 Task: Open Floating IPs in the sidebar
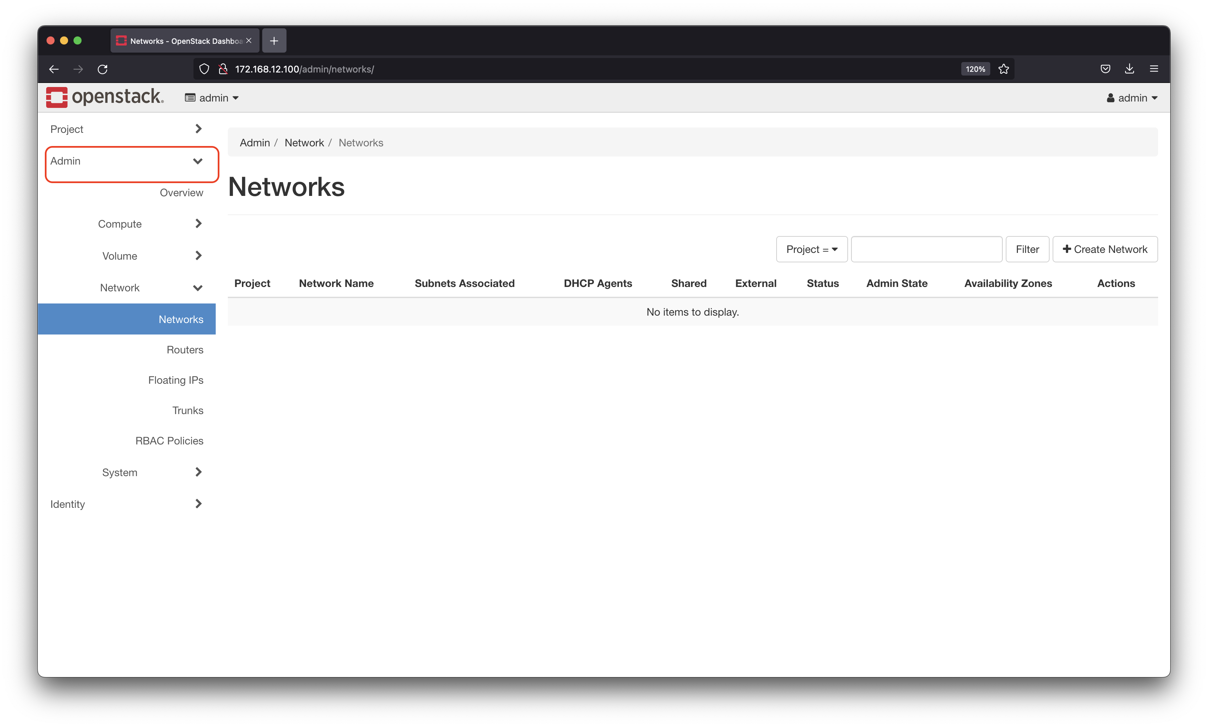176,380
